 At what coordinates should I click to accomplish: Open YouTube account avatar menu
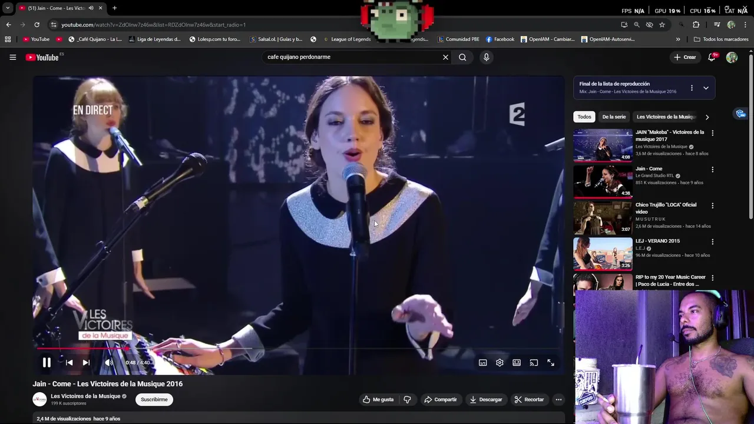coord(732,57)
